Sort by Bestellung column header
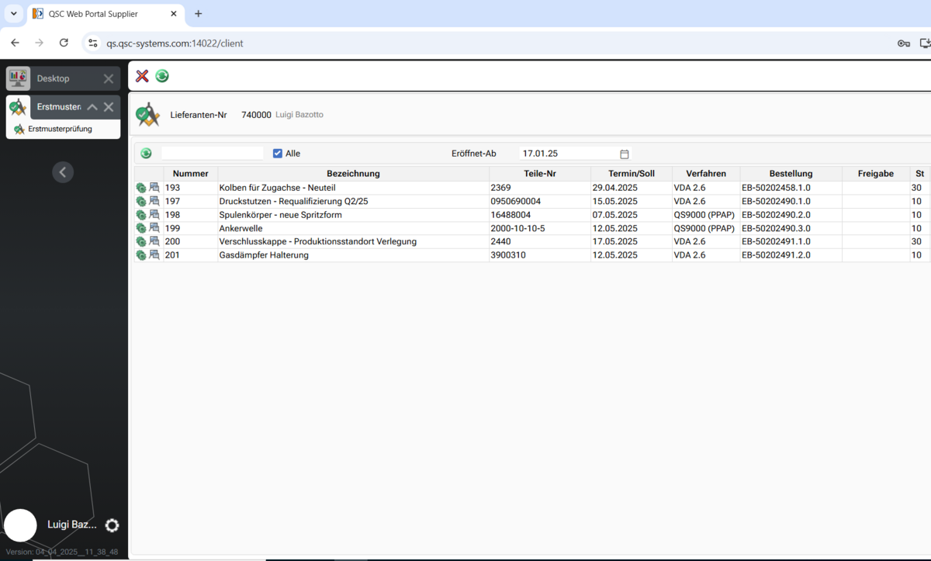The image size is (931, 561). [x=791, y=174]
